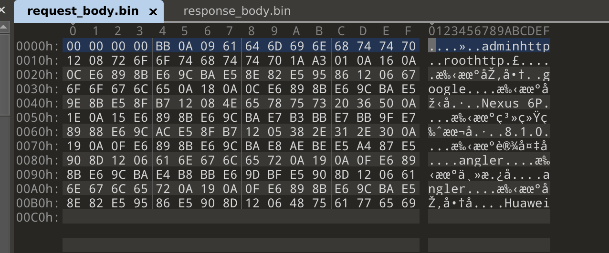Screen dimensions: 609x253
Task: Click the ruler marker arrow above the ASCII column
Action: tap(431, 23)
